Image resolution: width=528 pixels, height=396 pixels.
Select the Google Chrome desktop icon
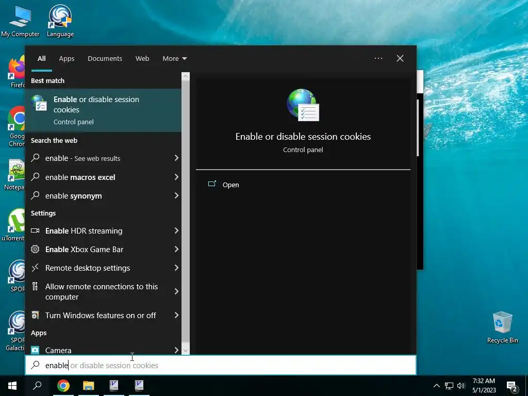coord(17,126)
